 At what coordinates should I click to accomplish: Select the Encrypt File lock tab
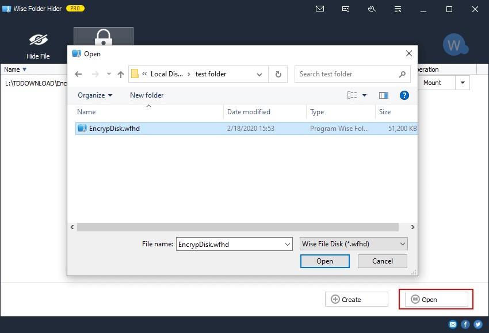tap(103, 36)
